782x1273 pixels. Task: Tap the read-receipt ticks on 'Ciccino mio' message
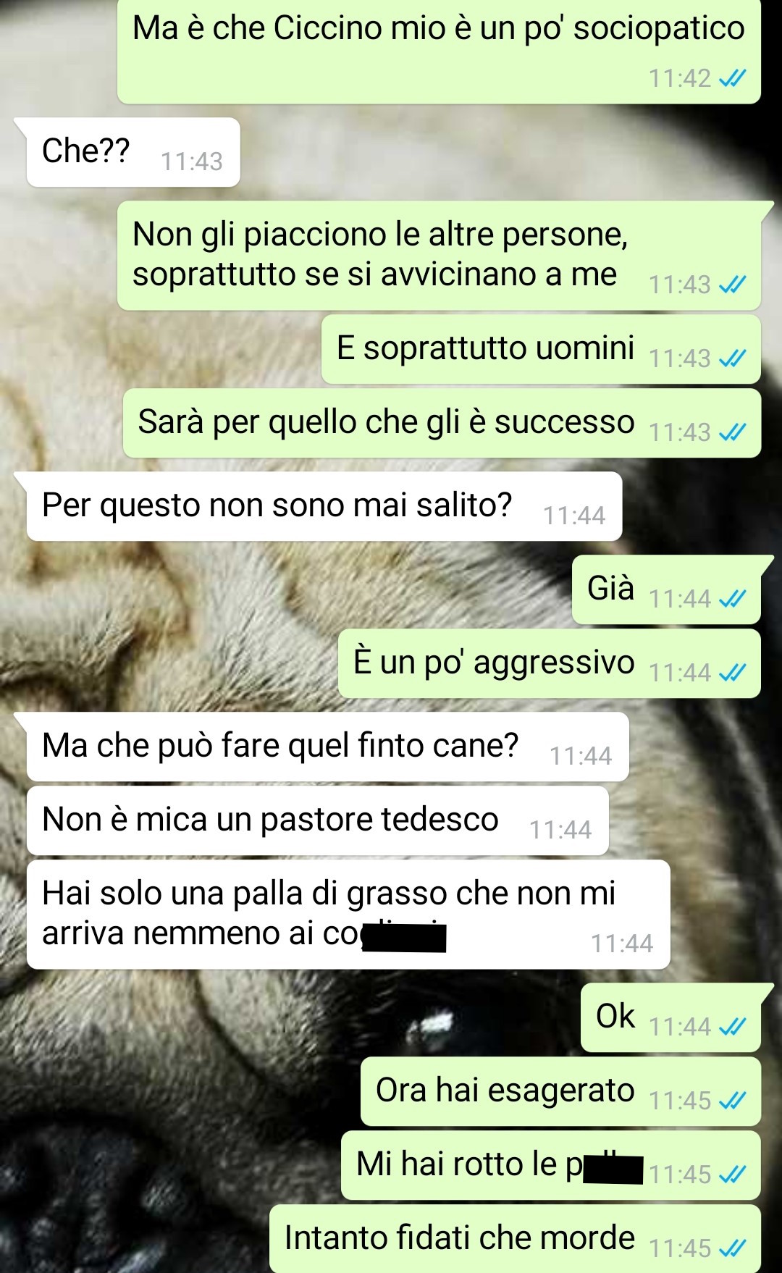click(732, 77)
